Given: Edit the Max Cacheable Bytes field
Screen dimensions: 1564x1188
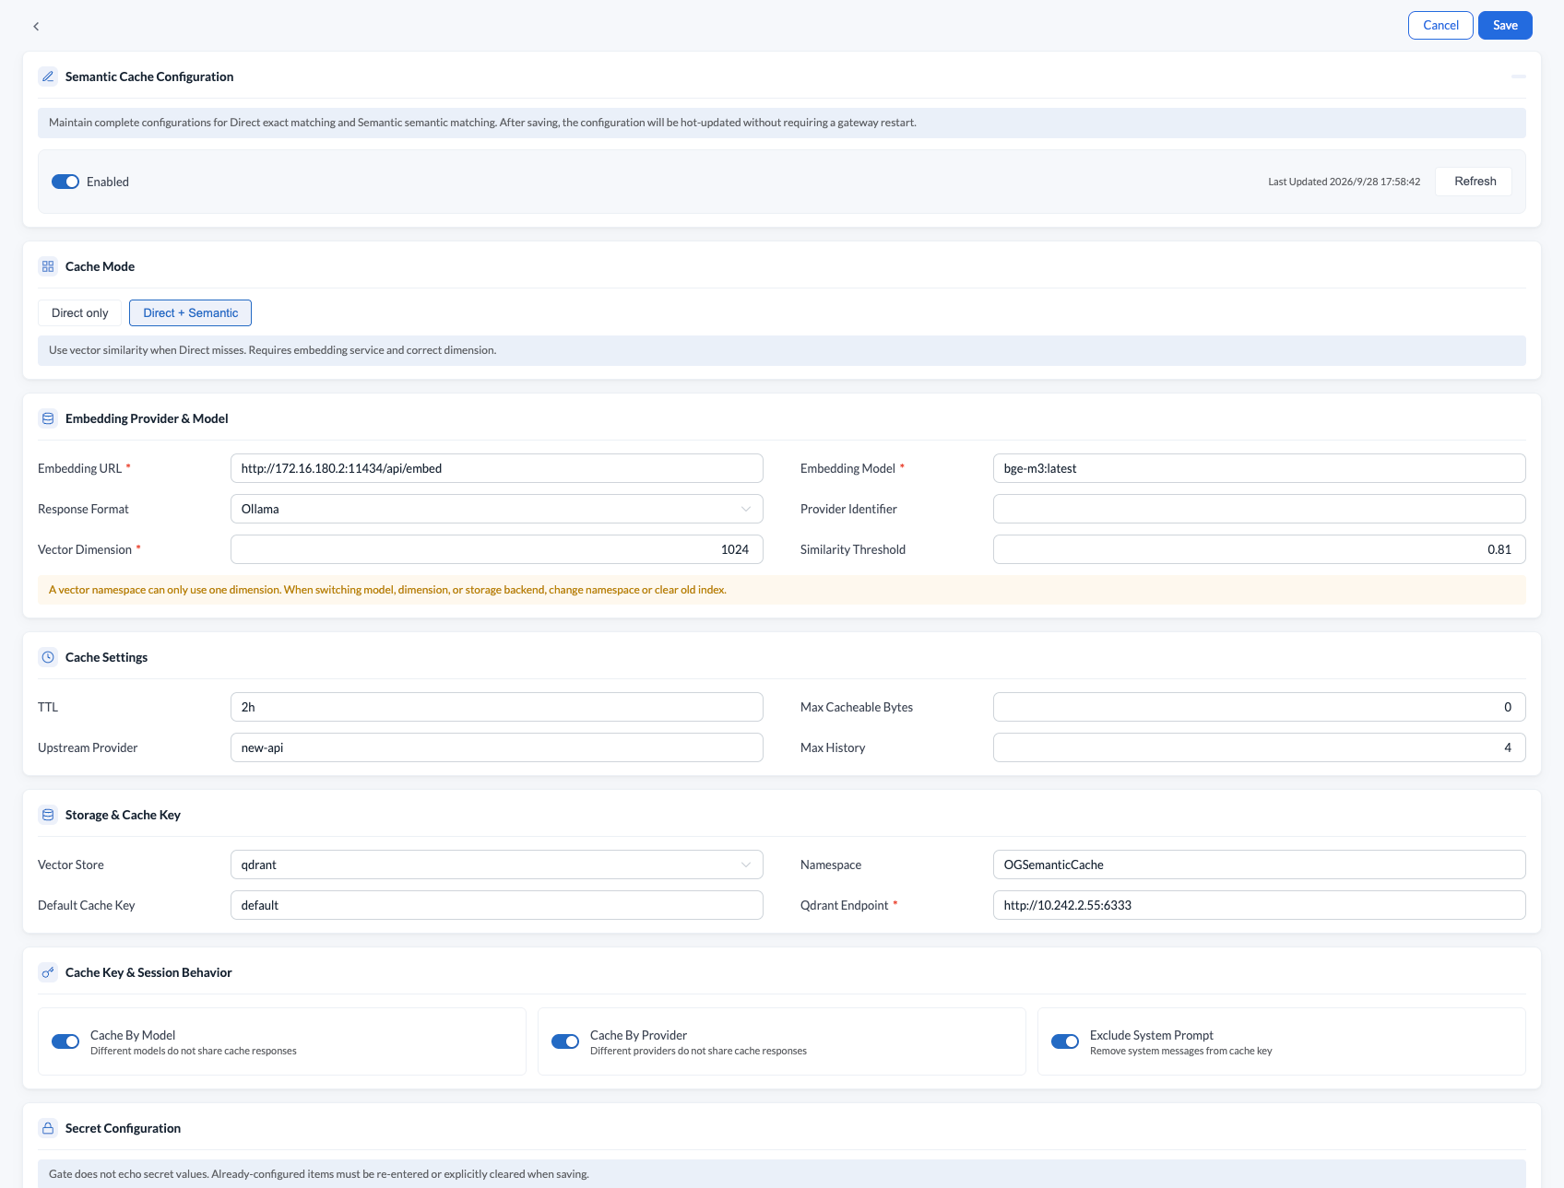Looking at the screenshot, I should pos(1260,707).
